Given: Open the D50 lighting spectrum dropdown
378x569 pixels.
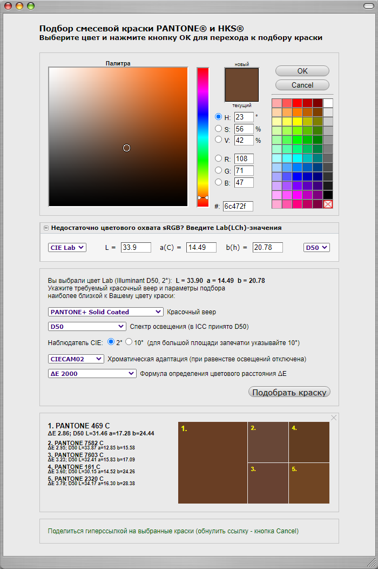Looking at the screenshot, I should coord(87,326).
